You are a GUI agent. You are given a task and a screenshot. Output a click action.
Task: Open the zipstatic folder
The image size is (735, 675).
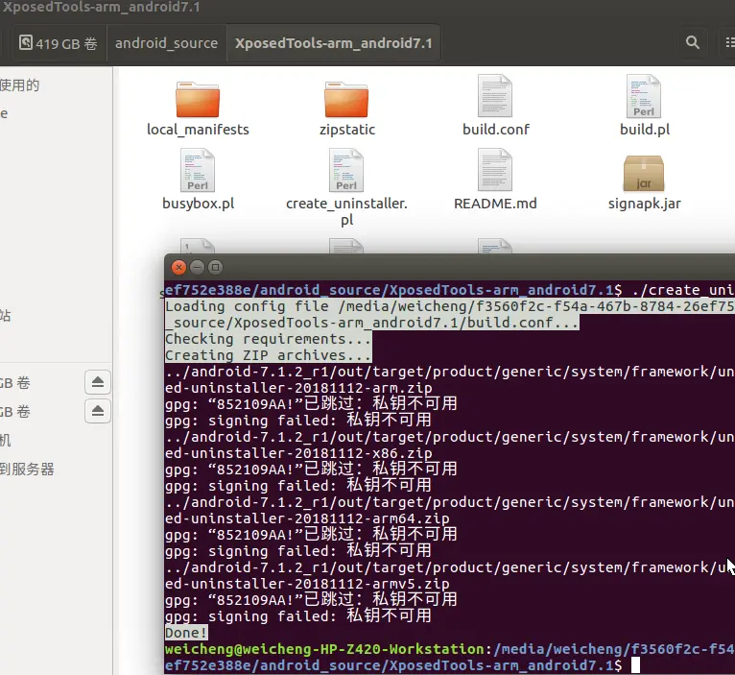(x=346, y=100)
